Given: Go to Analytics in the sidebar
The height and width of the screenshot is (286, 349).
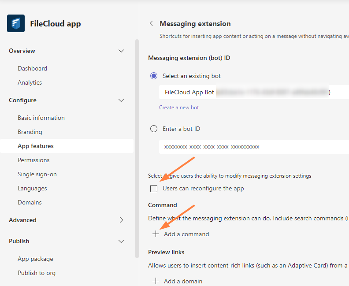Looking at the screenshot, I should point(30,83).
